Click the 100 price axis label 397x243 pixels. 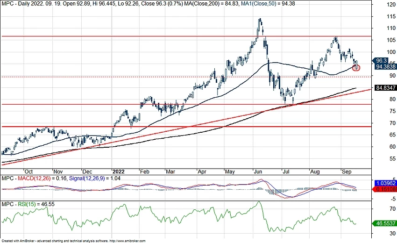tap(391, 52)
